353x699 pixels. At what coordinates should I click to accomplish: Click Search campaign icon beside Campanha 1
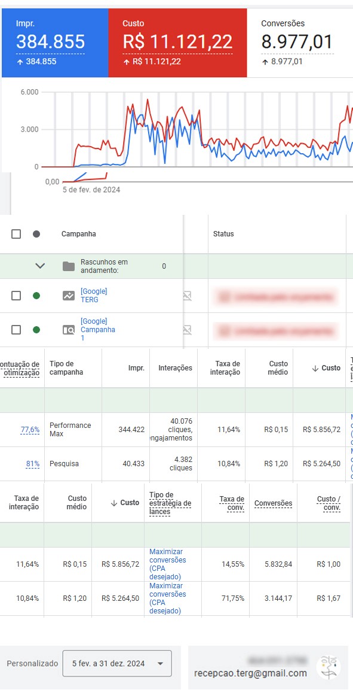[69, 330]
